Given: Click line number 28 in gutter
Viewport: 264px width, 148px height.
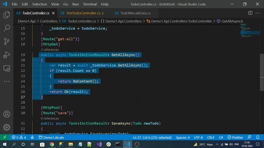Looking at the screenshot, I should [23, 102].
